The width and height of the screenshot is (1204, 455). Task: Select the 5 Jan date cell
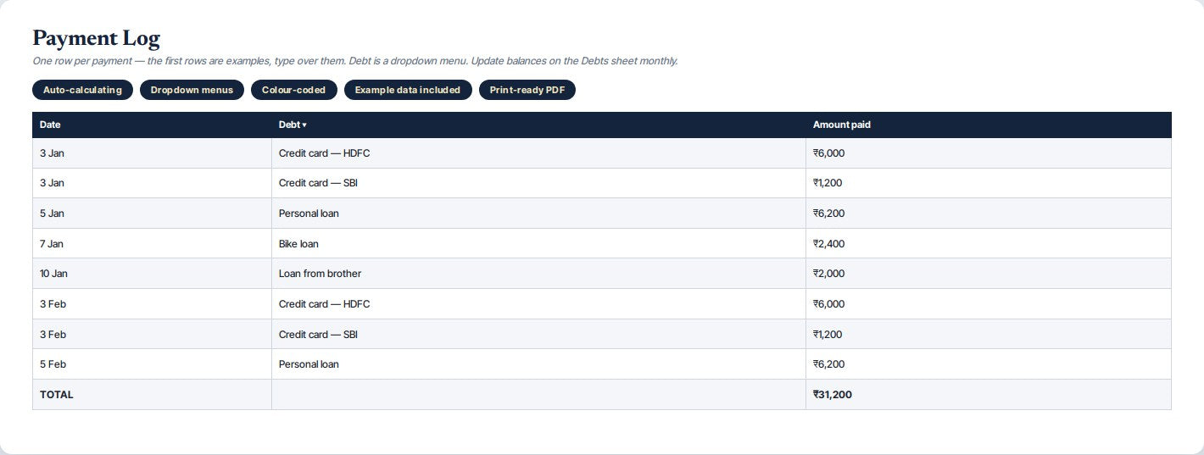click(152, 214)
